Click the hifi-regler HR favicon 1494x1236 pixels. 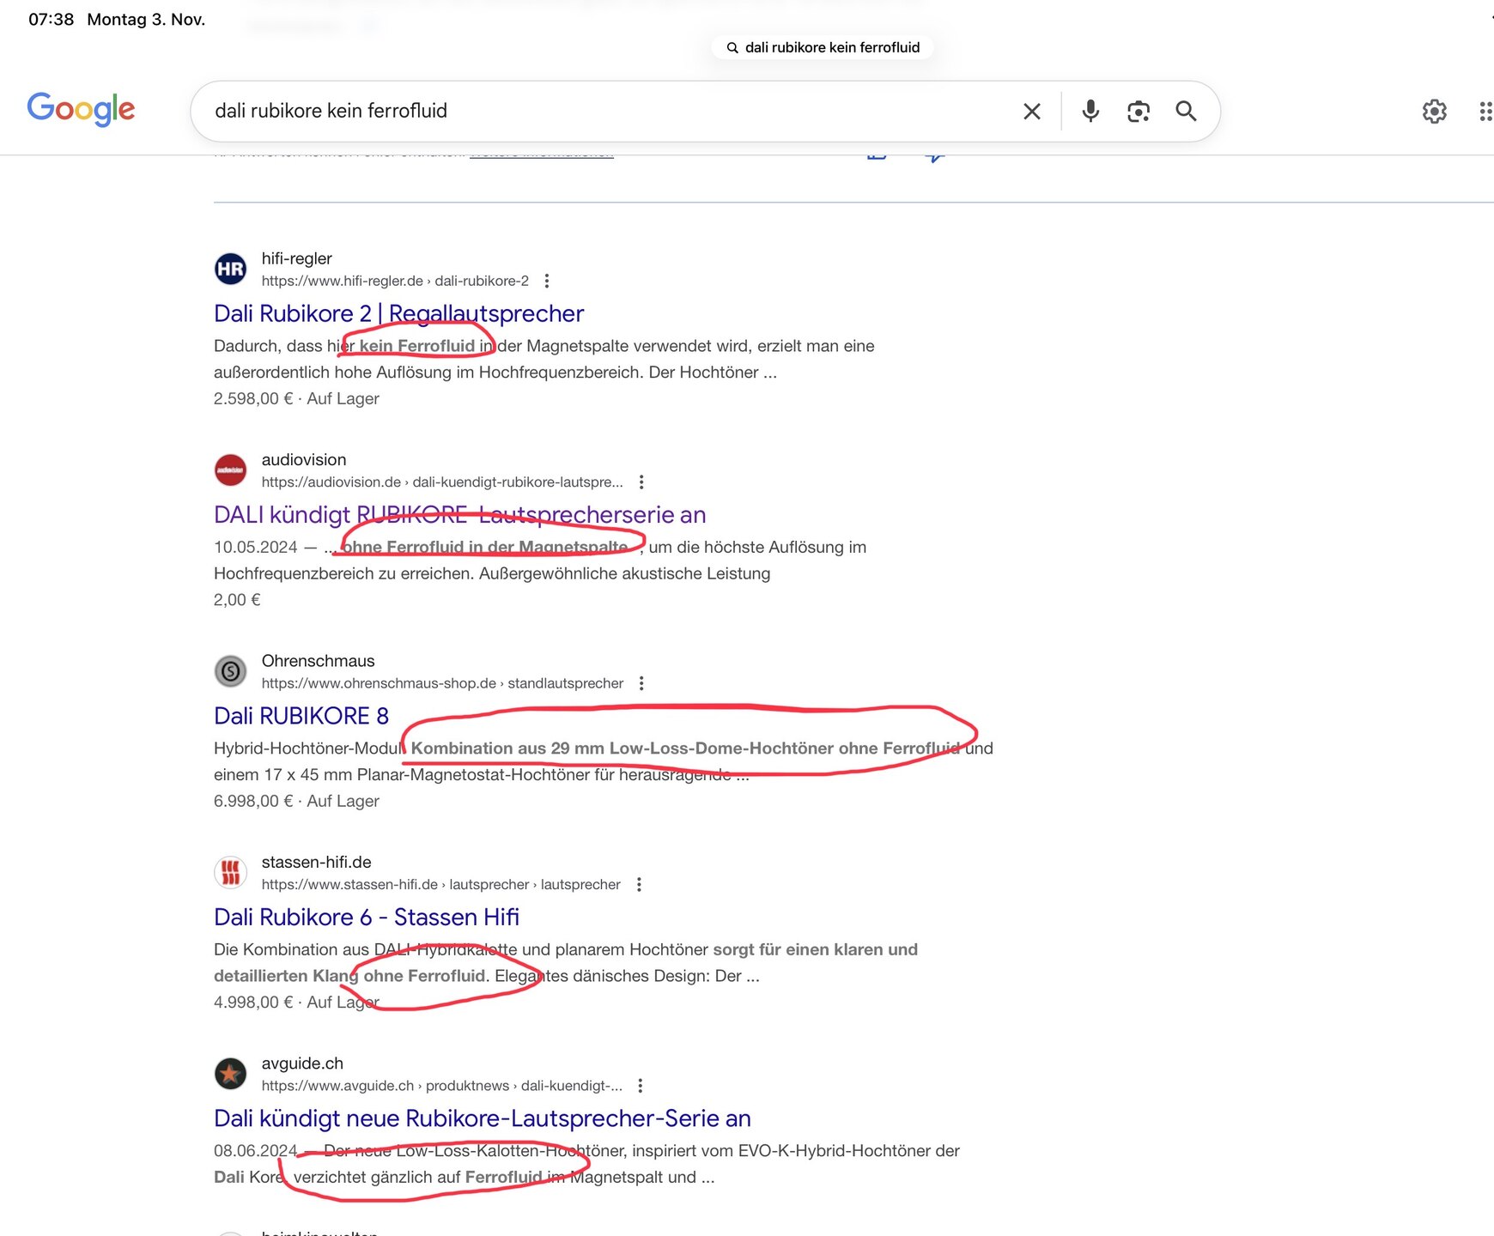coord(230,270)
